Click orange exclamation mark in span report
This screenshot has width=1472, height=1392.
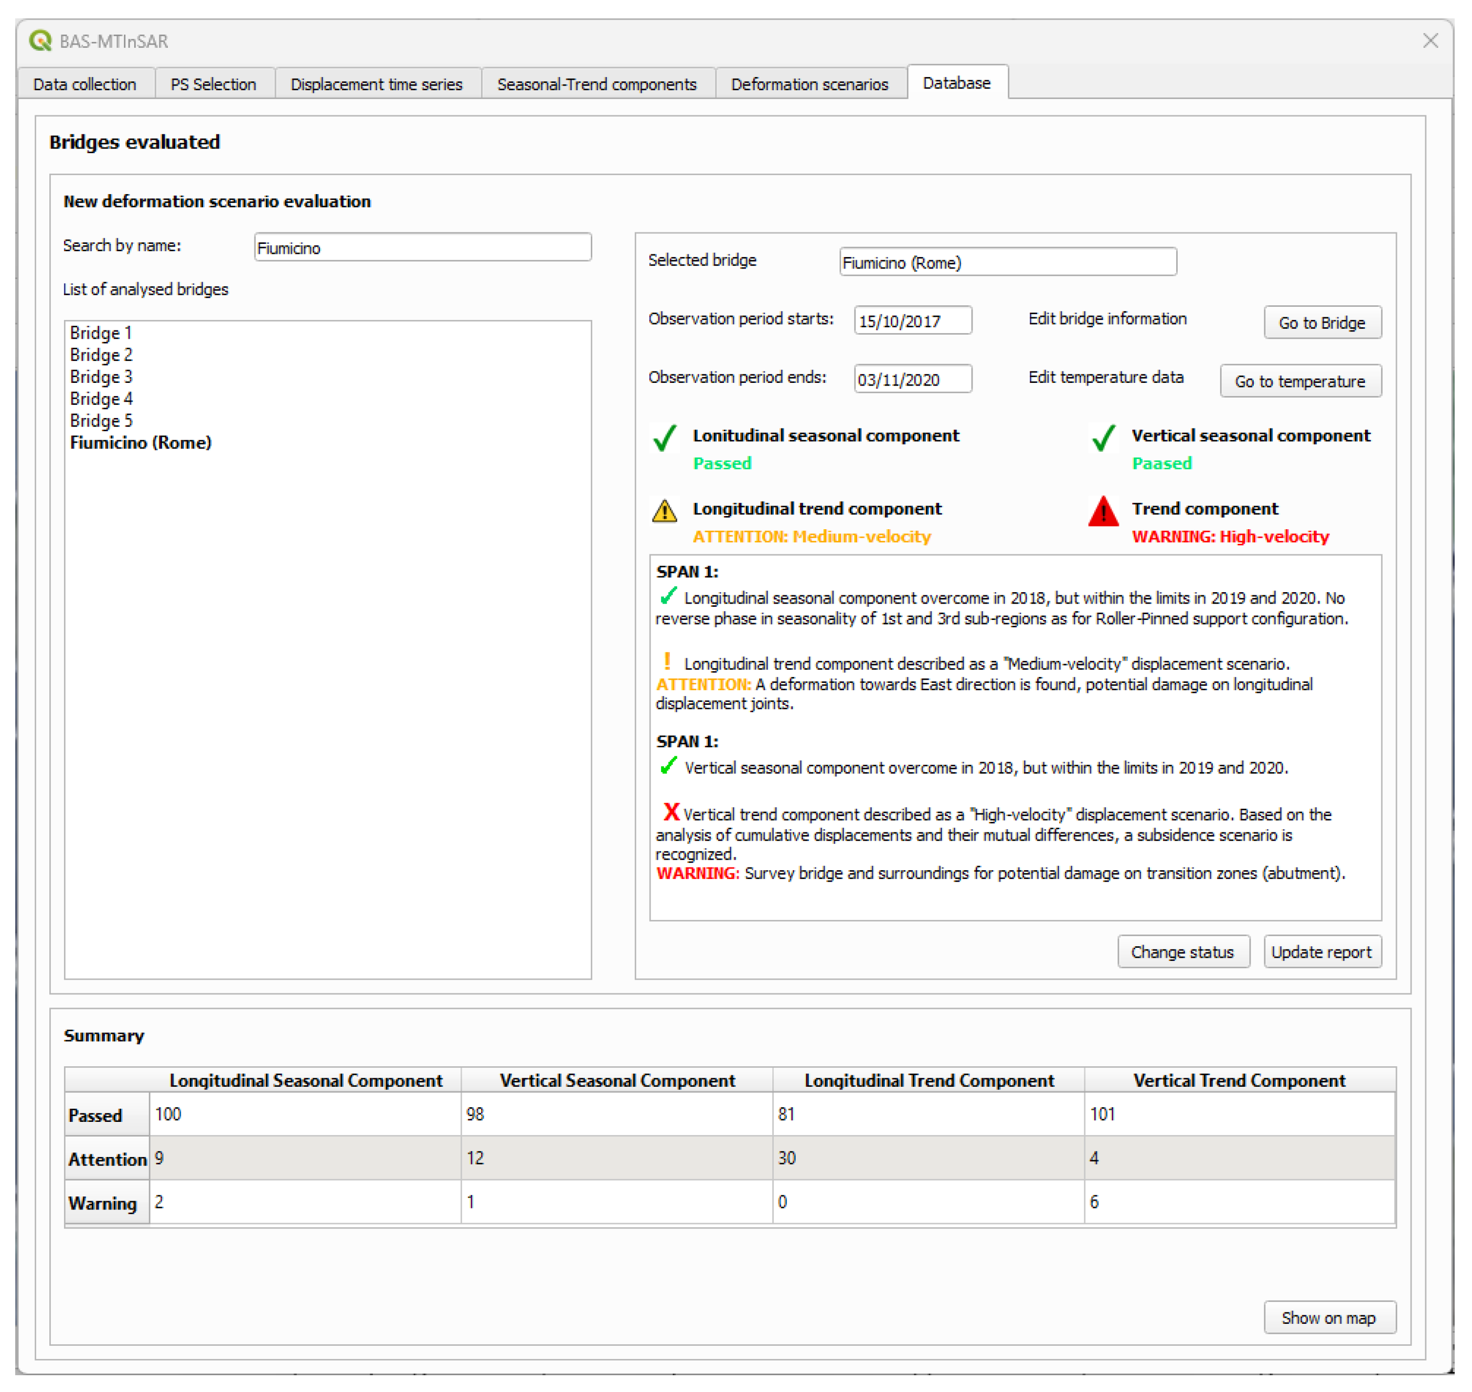click(x=667, y=660)
